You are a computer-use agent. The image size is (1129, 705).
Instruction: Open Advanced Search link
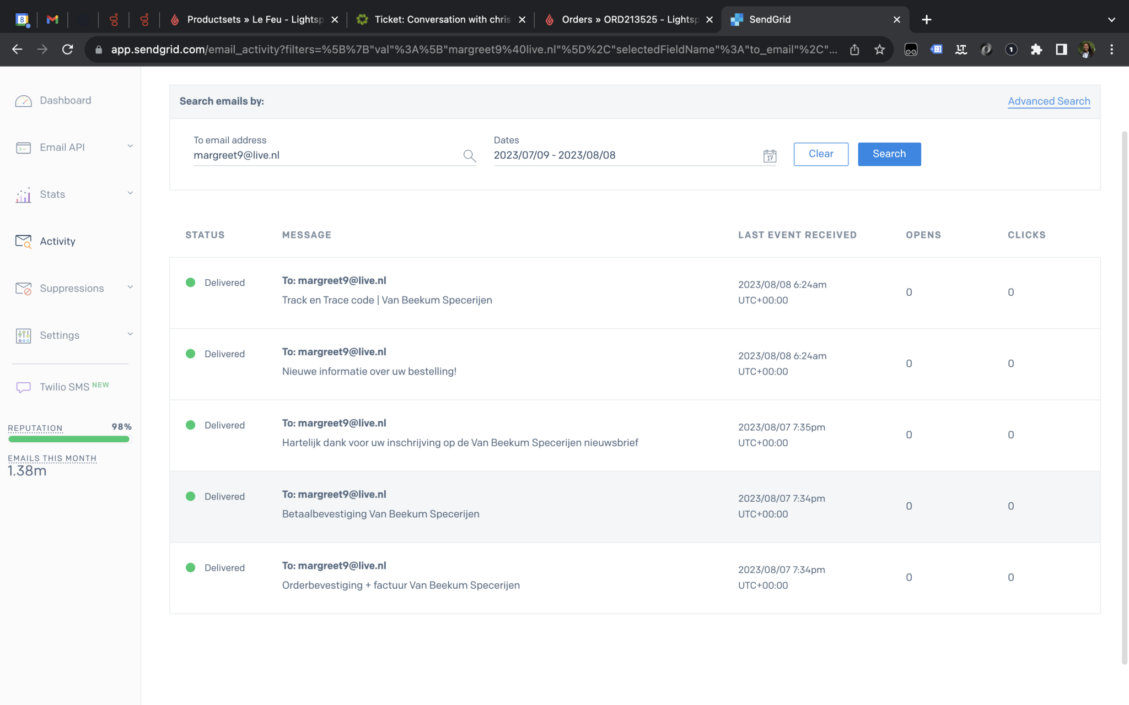pos(1049,101)
